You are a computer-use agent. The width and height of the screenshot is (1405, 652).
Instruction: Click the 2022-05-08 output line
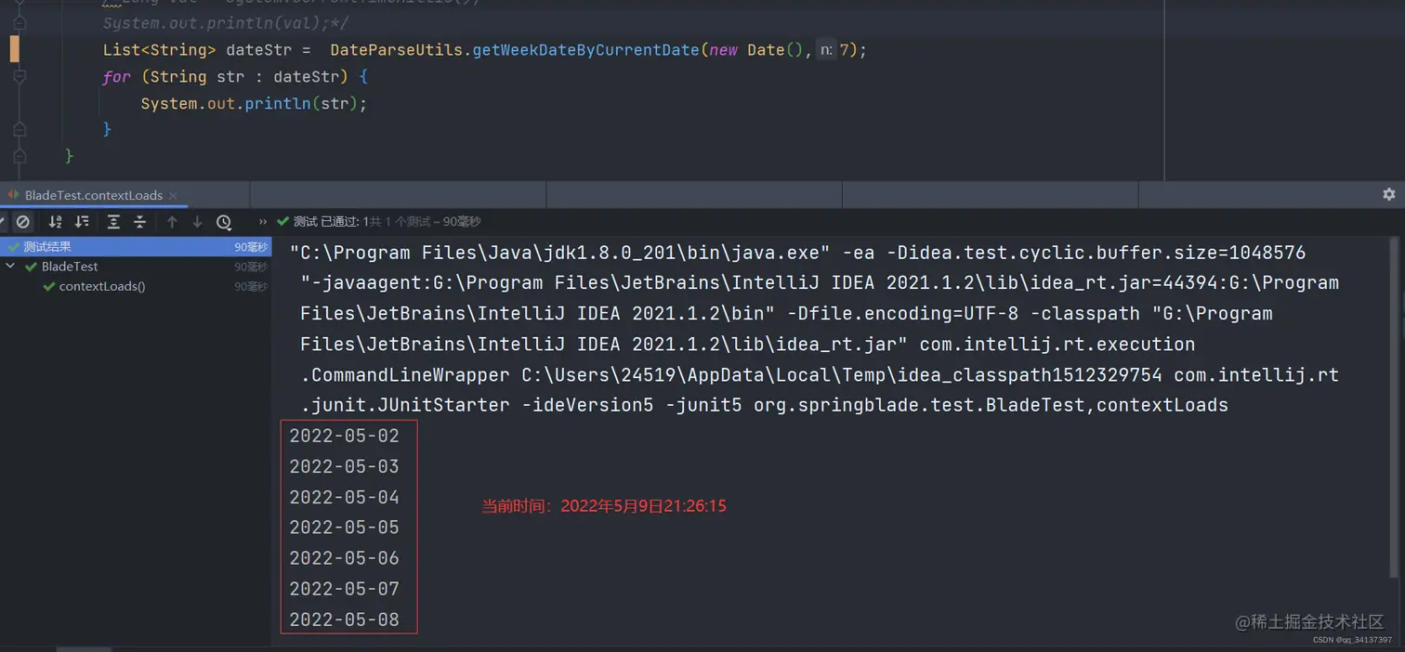click(344, 619)
